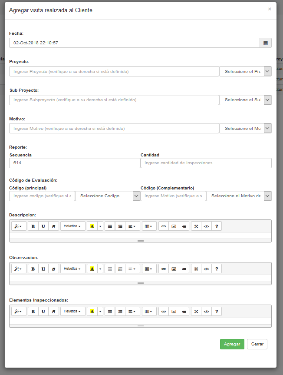
Task: Toggle underline in the Observacion editor
Action: point(43,269)
